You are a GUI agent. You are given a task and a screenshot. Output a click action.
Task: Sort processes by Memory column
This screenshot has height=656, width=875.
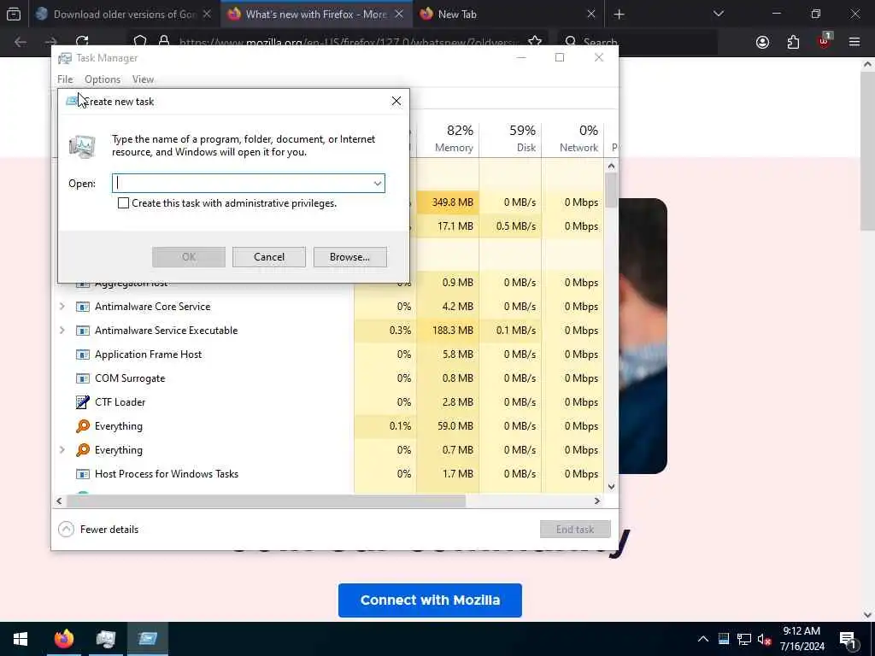tap(448, 138)
